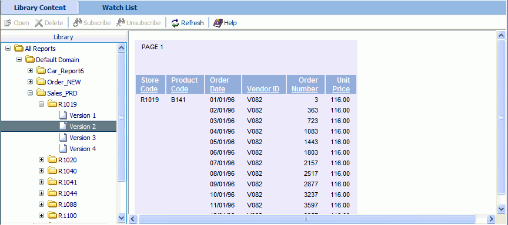Collapse the Sales_PRD folder node

31,93
